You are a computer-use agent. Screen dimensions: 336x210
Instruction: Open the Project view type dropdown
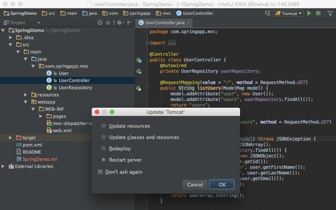[39, 23]
